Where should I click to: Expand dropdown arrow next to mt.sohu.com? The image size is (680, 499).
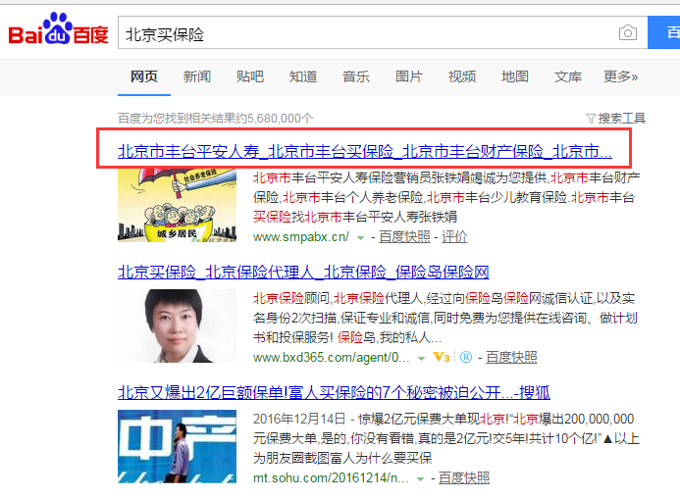point(420,479)
